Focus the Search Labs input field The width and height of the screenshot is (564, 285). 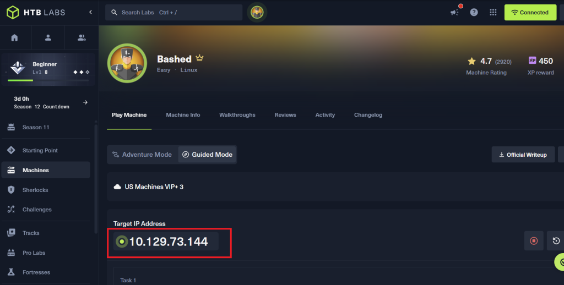tap(173, 13)
